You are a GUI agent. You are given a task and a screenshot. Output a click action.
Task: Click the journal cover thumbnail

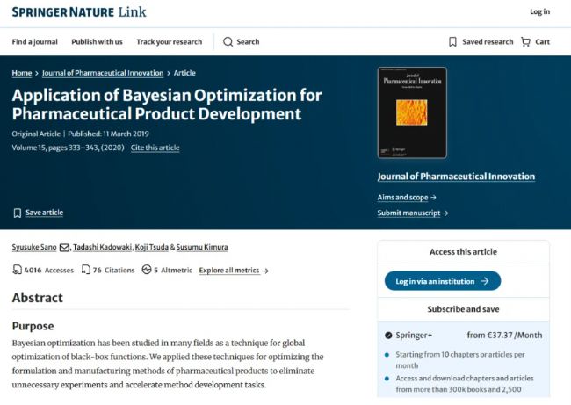412,112
